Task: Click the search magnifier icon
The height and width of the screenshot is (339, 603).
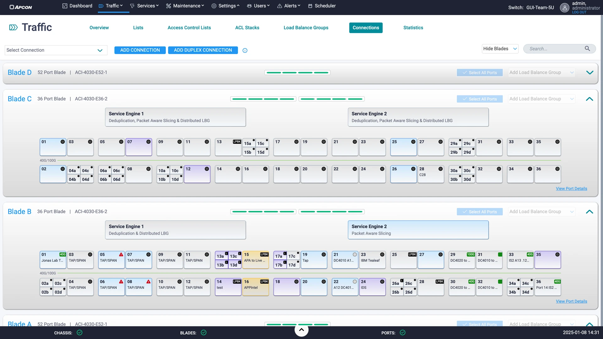Action: tap(587, 49)
